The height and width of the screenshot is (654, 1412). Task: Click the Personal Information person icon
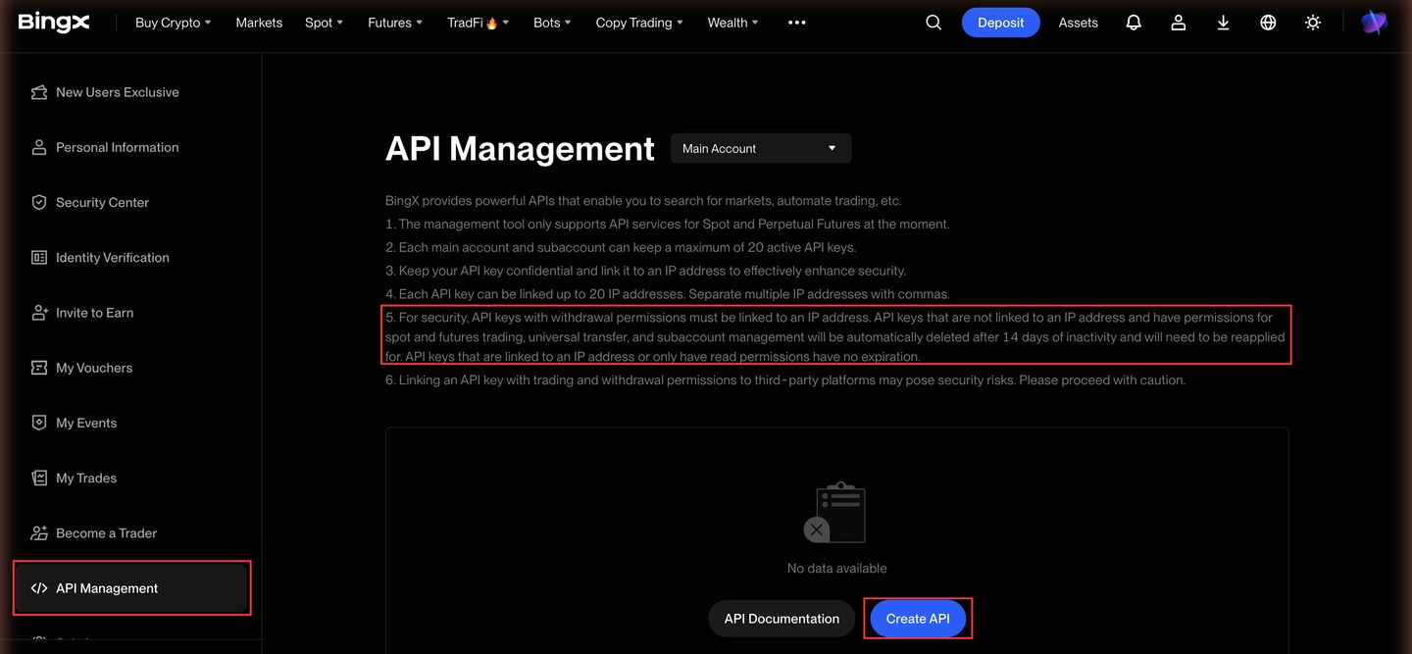[39, 147]
